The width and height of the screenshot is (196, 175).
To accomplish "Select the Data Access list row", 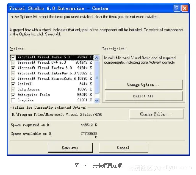I will [52, 89].
